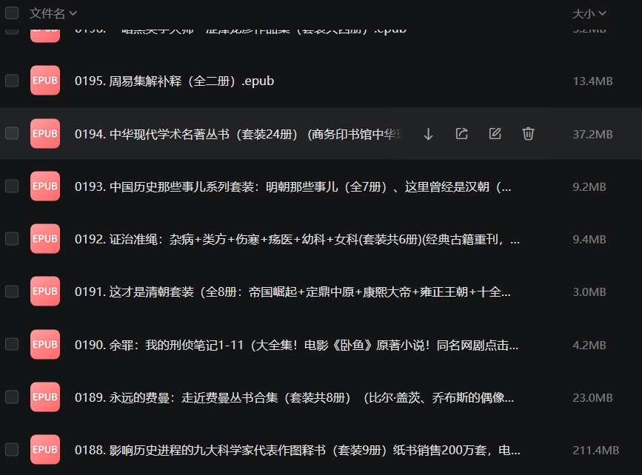The height and width of the screenshot is (475, 642).
Task: Tick the checkbox beside file 0189 永远的费曼
Action: [12, 397]
